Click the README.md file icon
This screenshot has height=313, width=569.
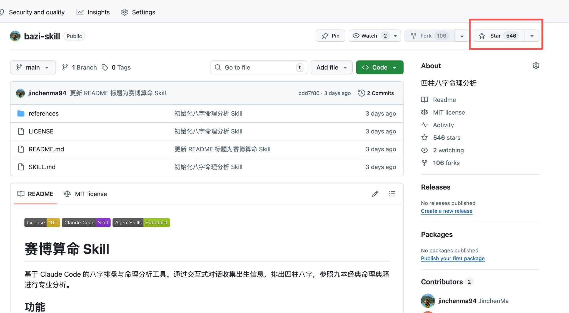pyautogui.click(x=21, y=149)
